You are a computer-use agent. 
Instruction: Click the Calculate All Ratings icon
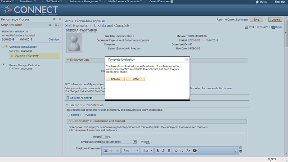click(x=68, y=98)
